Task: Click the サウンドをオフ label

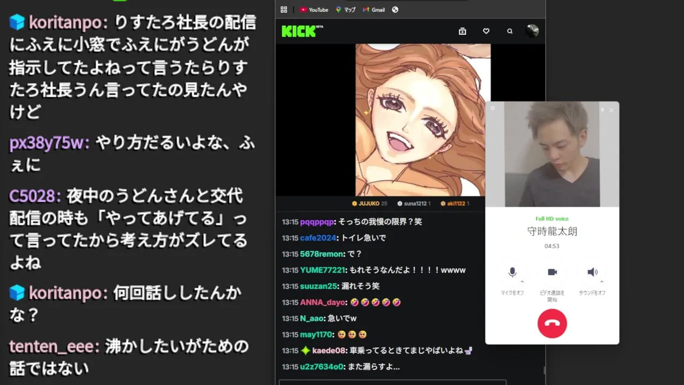Action: pos(592,293)
